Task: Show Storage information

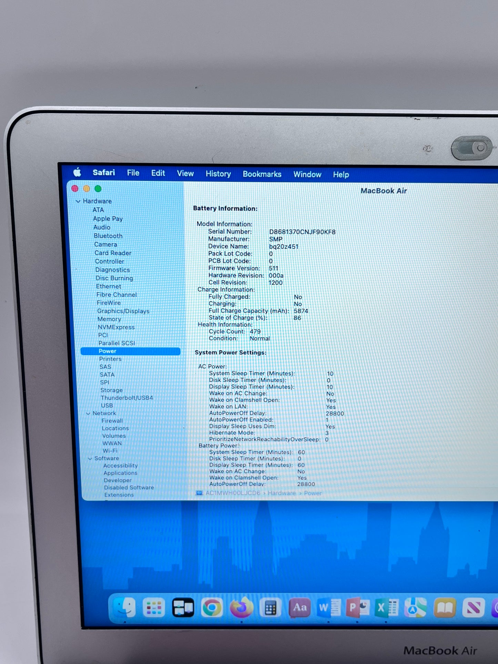Action: (111, 390)
